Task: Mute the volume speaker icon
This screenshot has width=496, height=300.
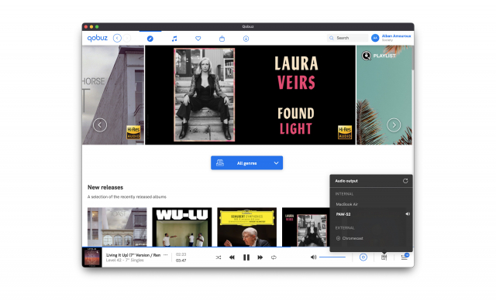Action: point(313,257)
